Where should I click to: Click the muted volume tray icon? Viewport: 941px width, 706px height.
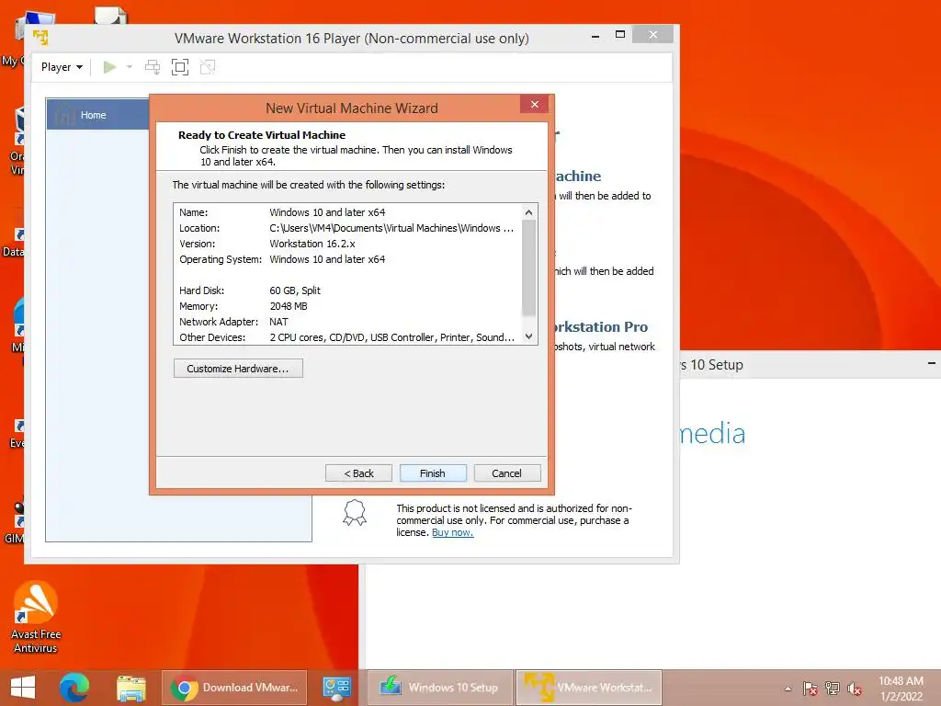(855, 689)
